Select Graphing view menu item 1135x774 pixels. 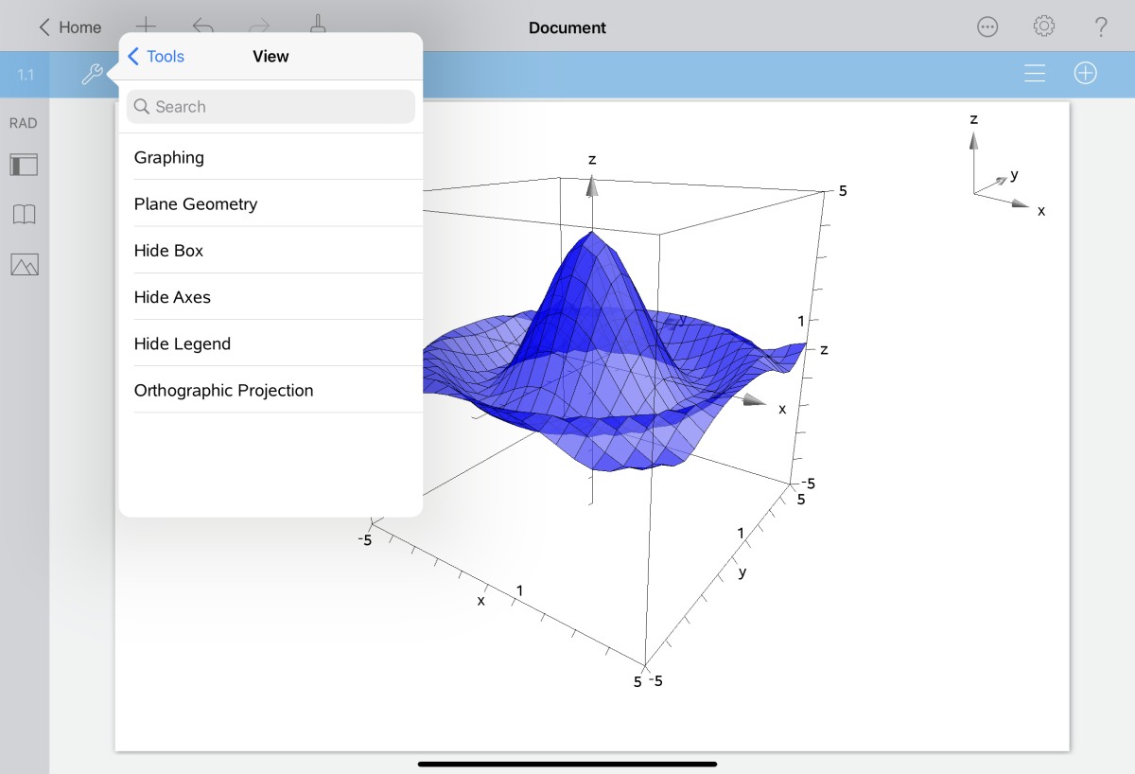pos(271,158)
